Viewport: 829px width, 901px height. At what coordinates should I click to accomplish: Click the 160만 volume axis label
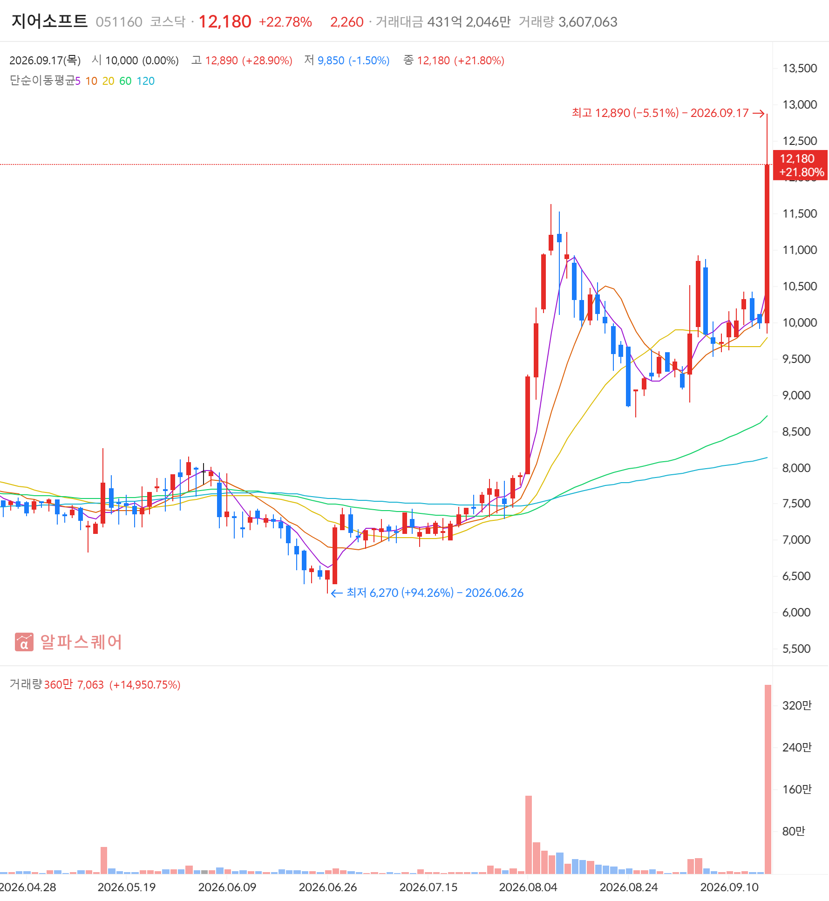(797, 789)
